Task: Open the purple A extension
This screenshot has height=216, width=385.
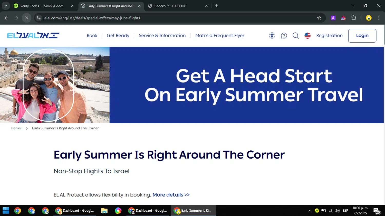Action: (333, 18)
